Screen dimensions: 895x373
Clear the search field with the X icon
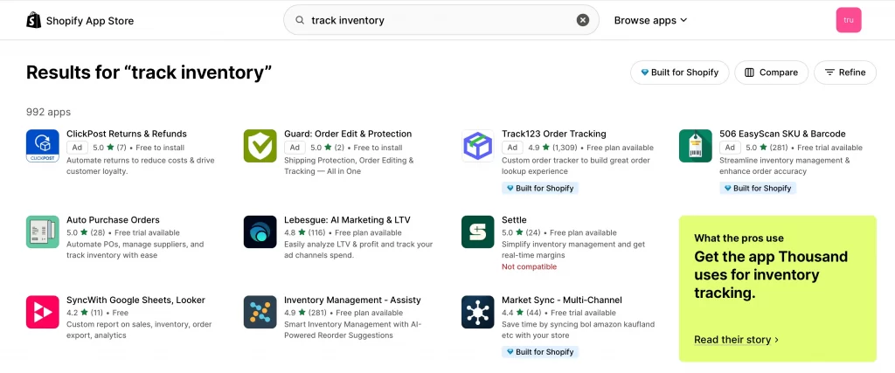(582, 21)
